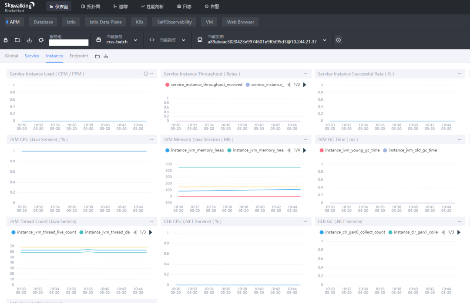Next legend page in JVM Memory chart

coord(305,150)
